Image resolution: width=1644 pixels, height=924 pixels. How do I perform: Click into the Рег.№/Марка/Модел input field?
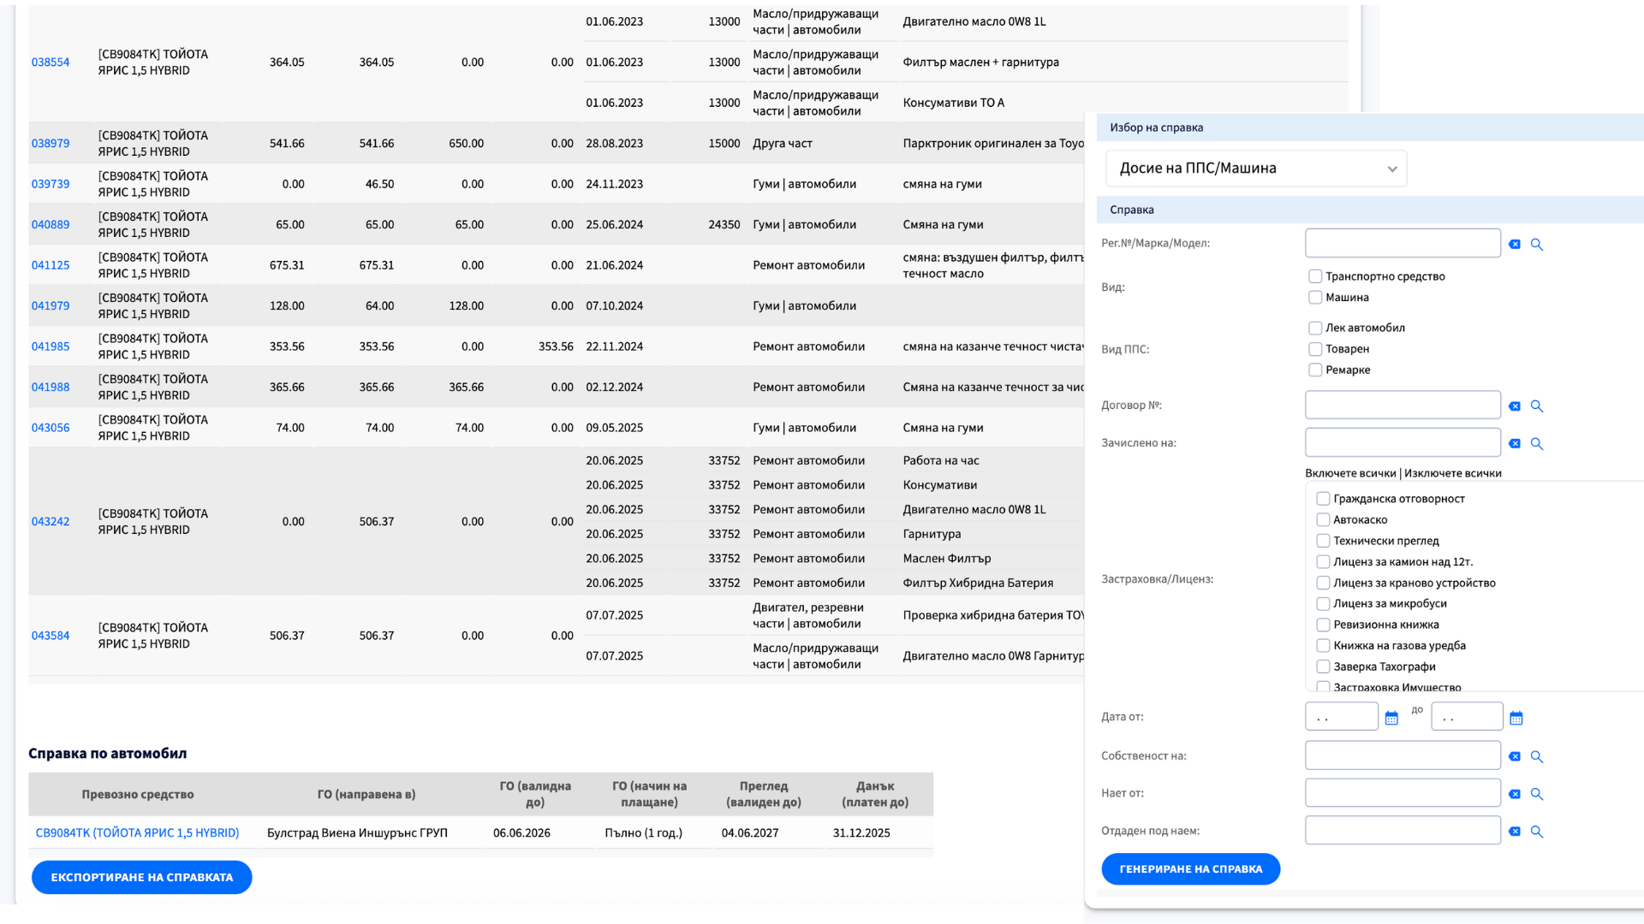pyautogui.click(x=1402, y=244)
